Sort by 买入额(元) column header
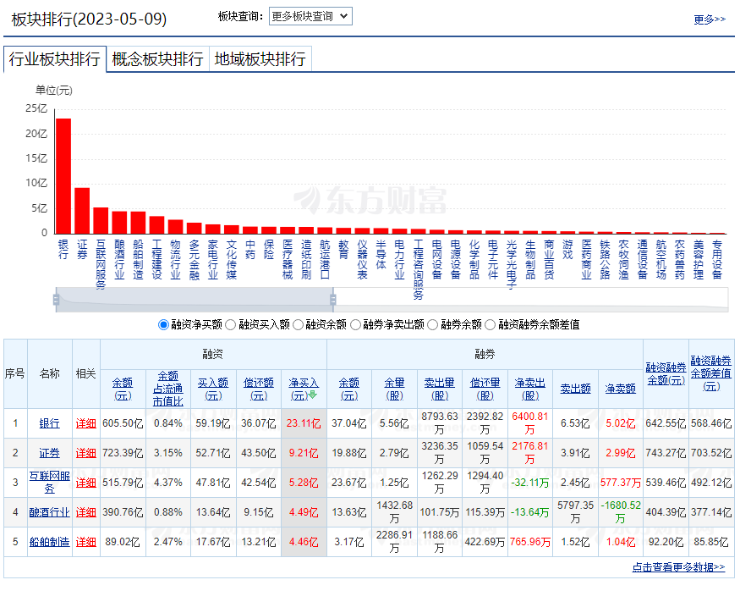 pyautogui.click(x=213, y=389)
